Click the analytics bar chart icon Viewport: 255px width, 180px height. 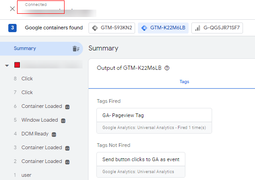tap(198, 28)
